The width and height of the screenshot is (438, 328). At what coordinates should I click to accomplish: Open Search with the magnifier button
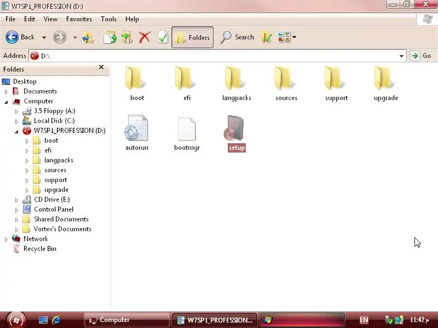(x=237, y=37)
